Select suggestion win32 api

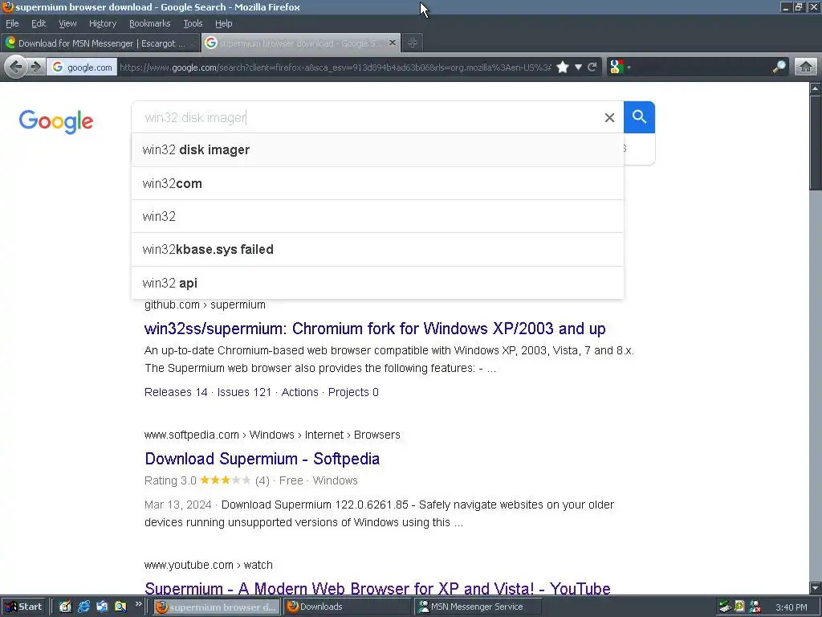pyautogui.click(x=377, y=284)
